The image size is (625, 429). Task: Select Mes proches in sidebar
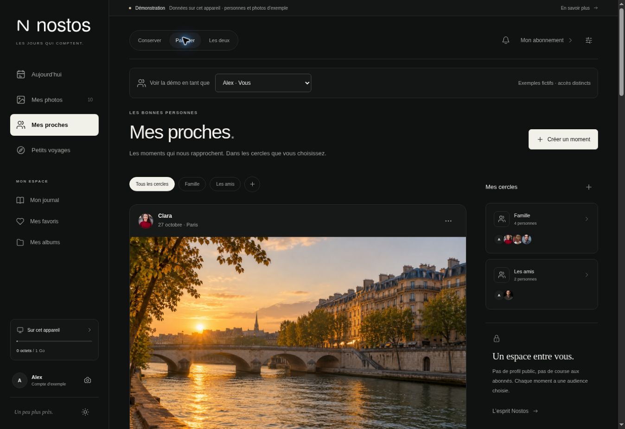click(54, 125)
